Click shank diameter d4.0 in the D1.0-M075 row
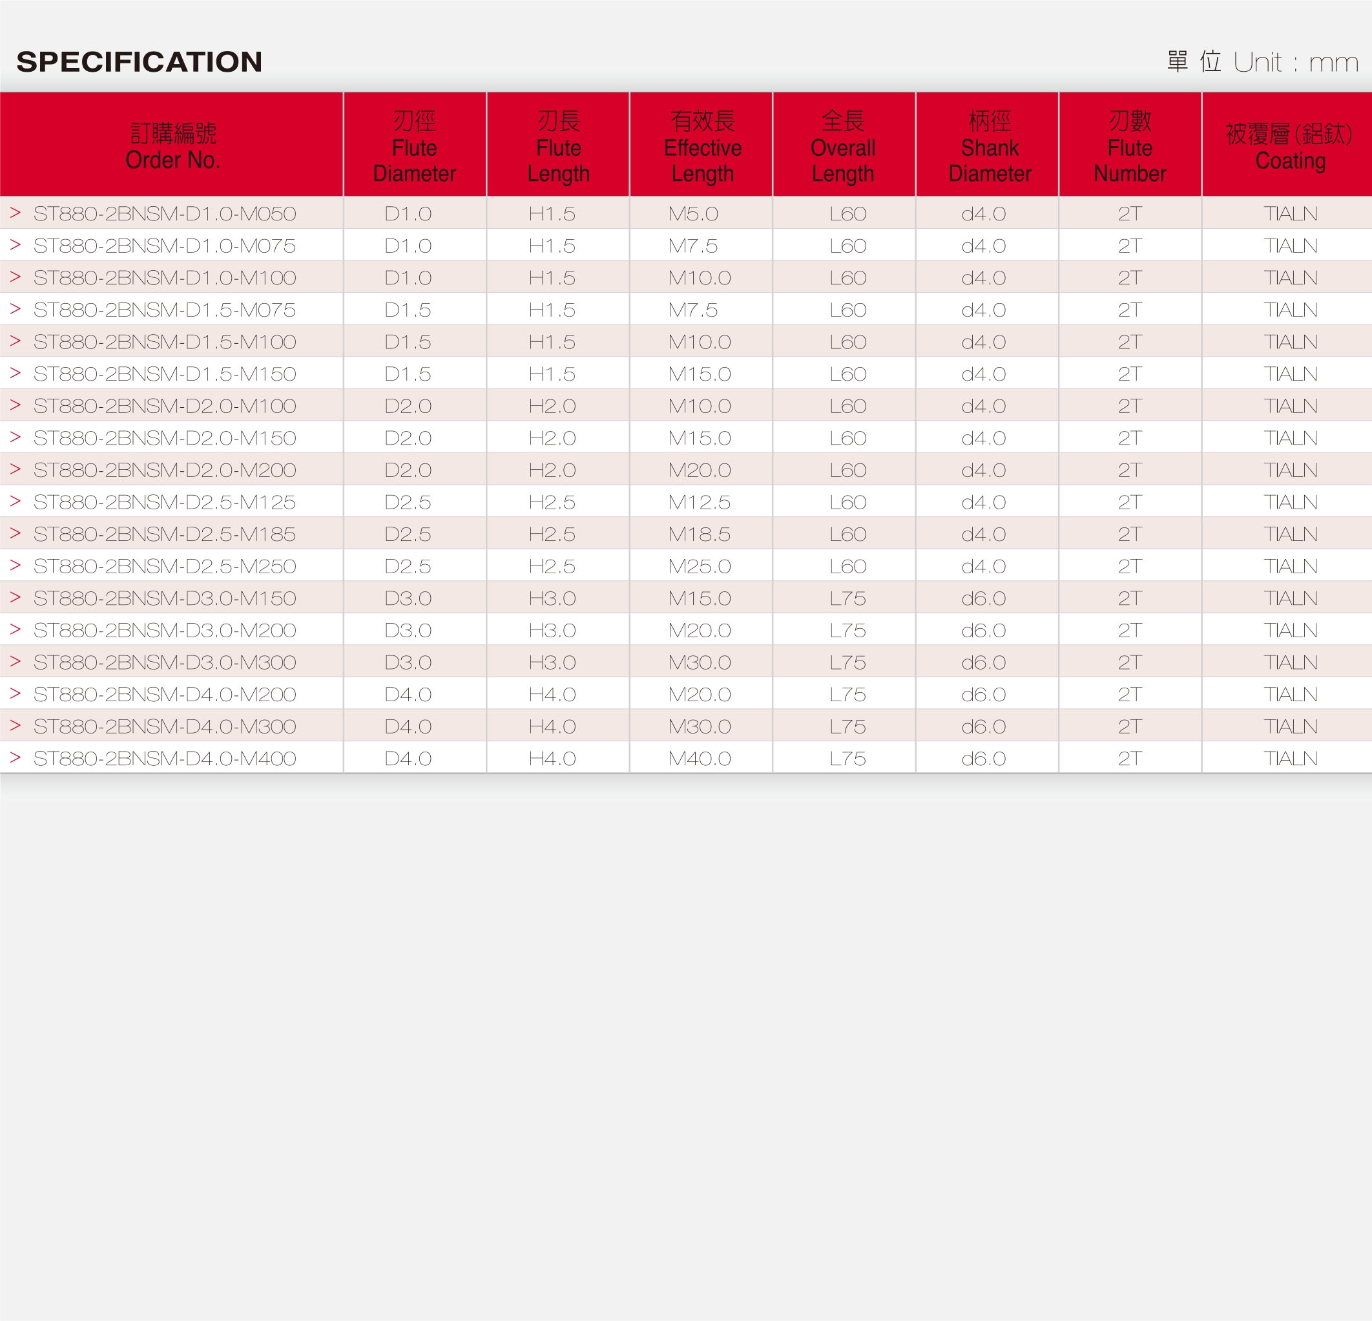This screenshot has width=1372, height=1321. [984, 245]
